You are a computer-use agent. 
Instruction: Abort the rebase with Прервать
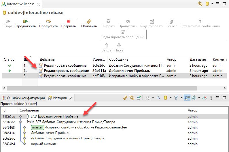tap(68, 23)
